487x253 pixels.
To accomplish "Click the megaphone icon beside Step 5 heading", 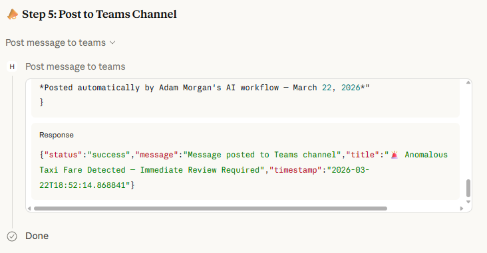I will (13, 14).
